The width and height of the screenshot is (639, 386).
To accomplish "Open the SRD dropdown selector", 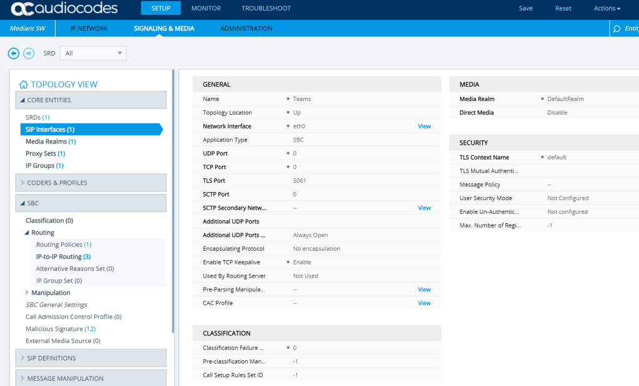I will point(94,54).
